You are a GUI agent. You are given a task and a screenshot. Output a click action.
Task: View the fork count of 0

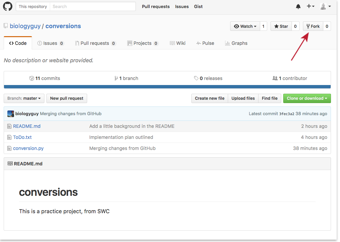tap(327, 26)
